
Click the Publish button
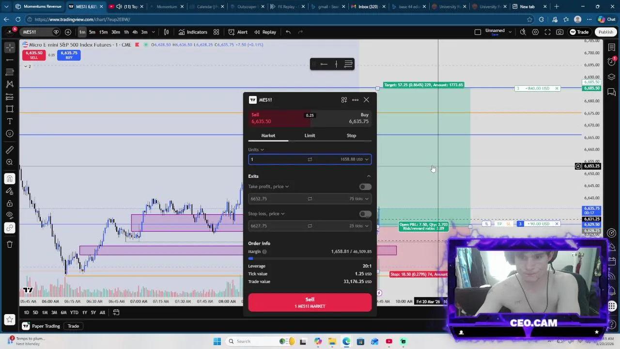pyautogui.click(x=605, y=32)
